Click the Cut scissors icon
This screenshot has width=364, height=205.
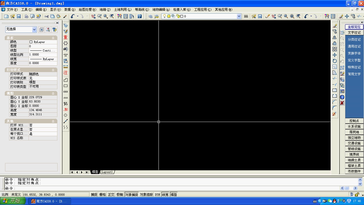46,16
